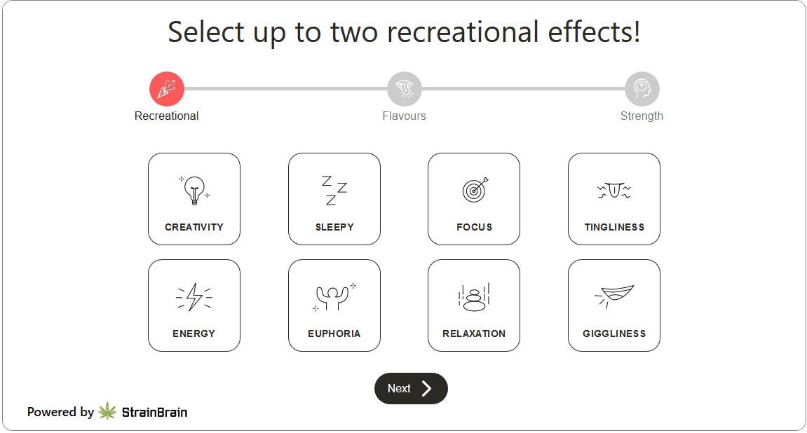Screen dimensions: 807x433
Task: Click the progress line between Recreational and Flavours
Action: click(x=285, y=89)
